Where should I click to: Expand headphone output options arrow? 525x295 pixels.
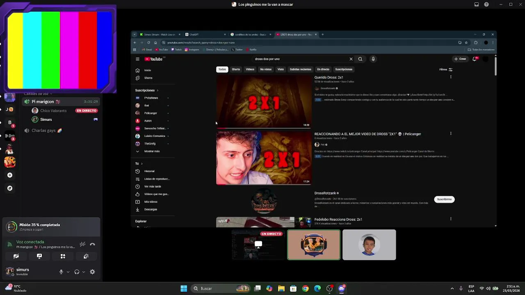84,272
